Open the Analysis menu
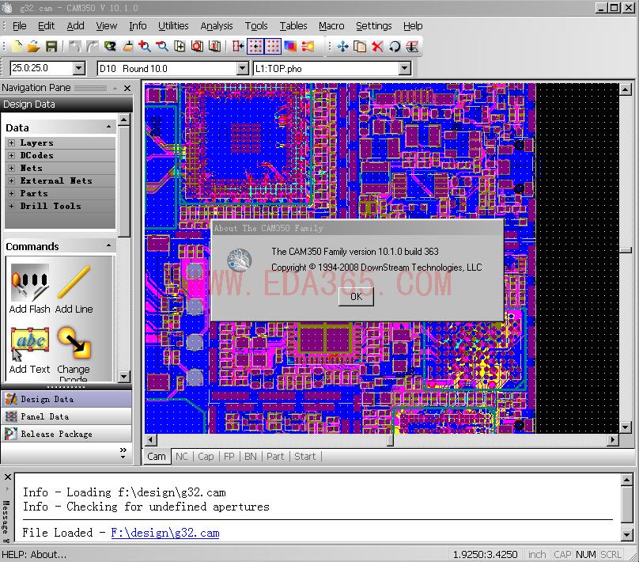The image size is (639, 562). (x=217, y=25)
